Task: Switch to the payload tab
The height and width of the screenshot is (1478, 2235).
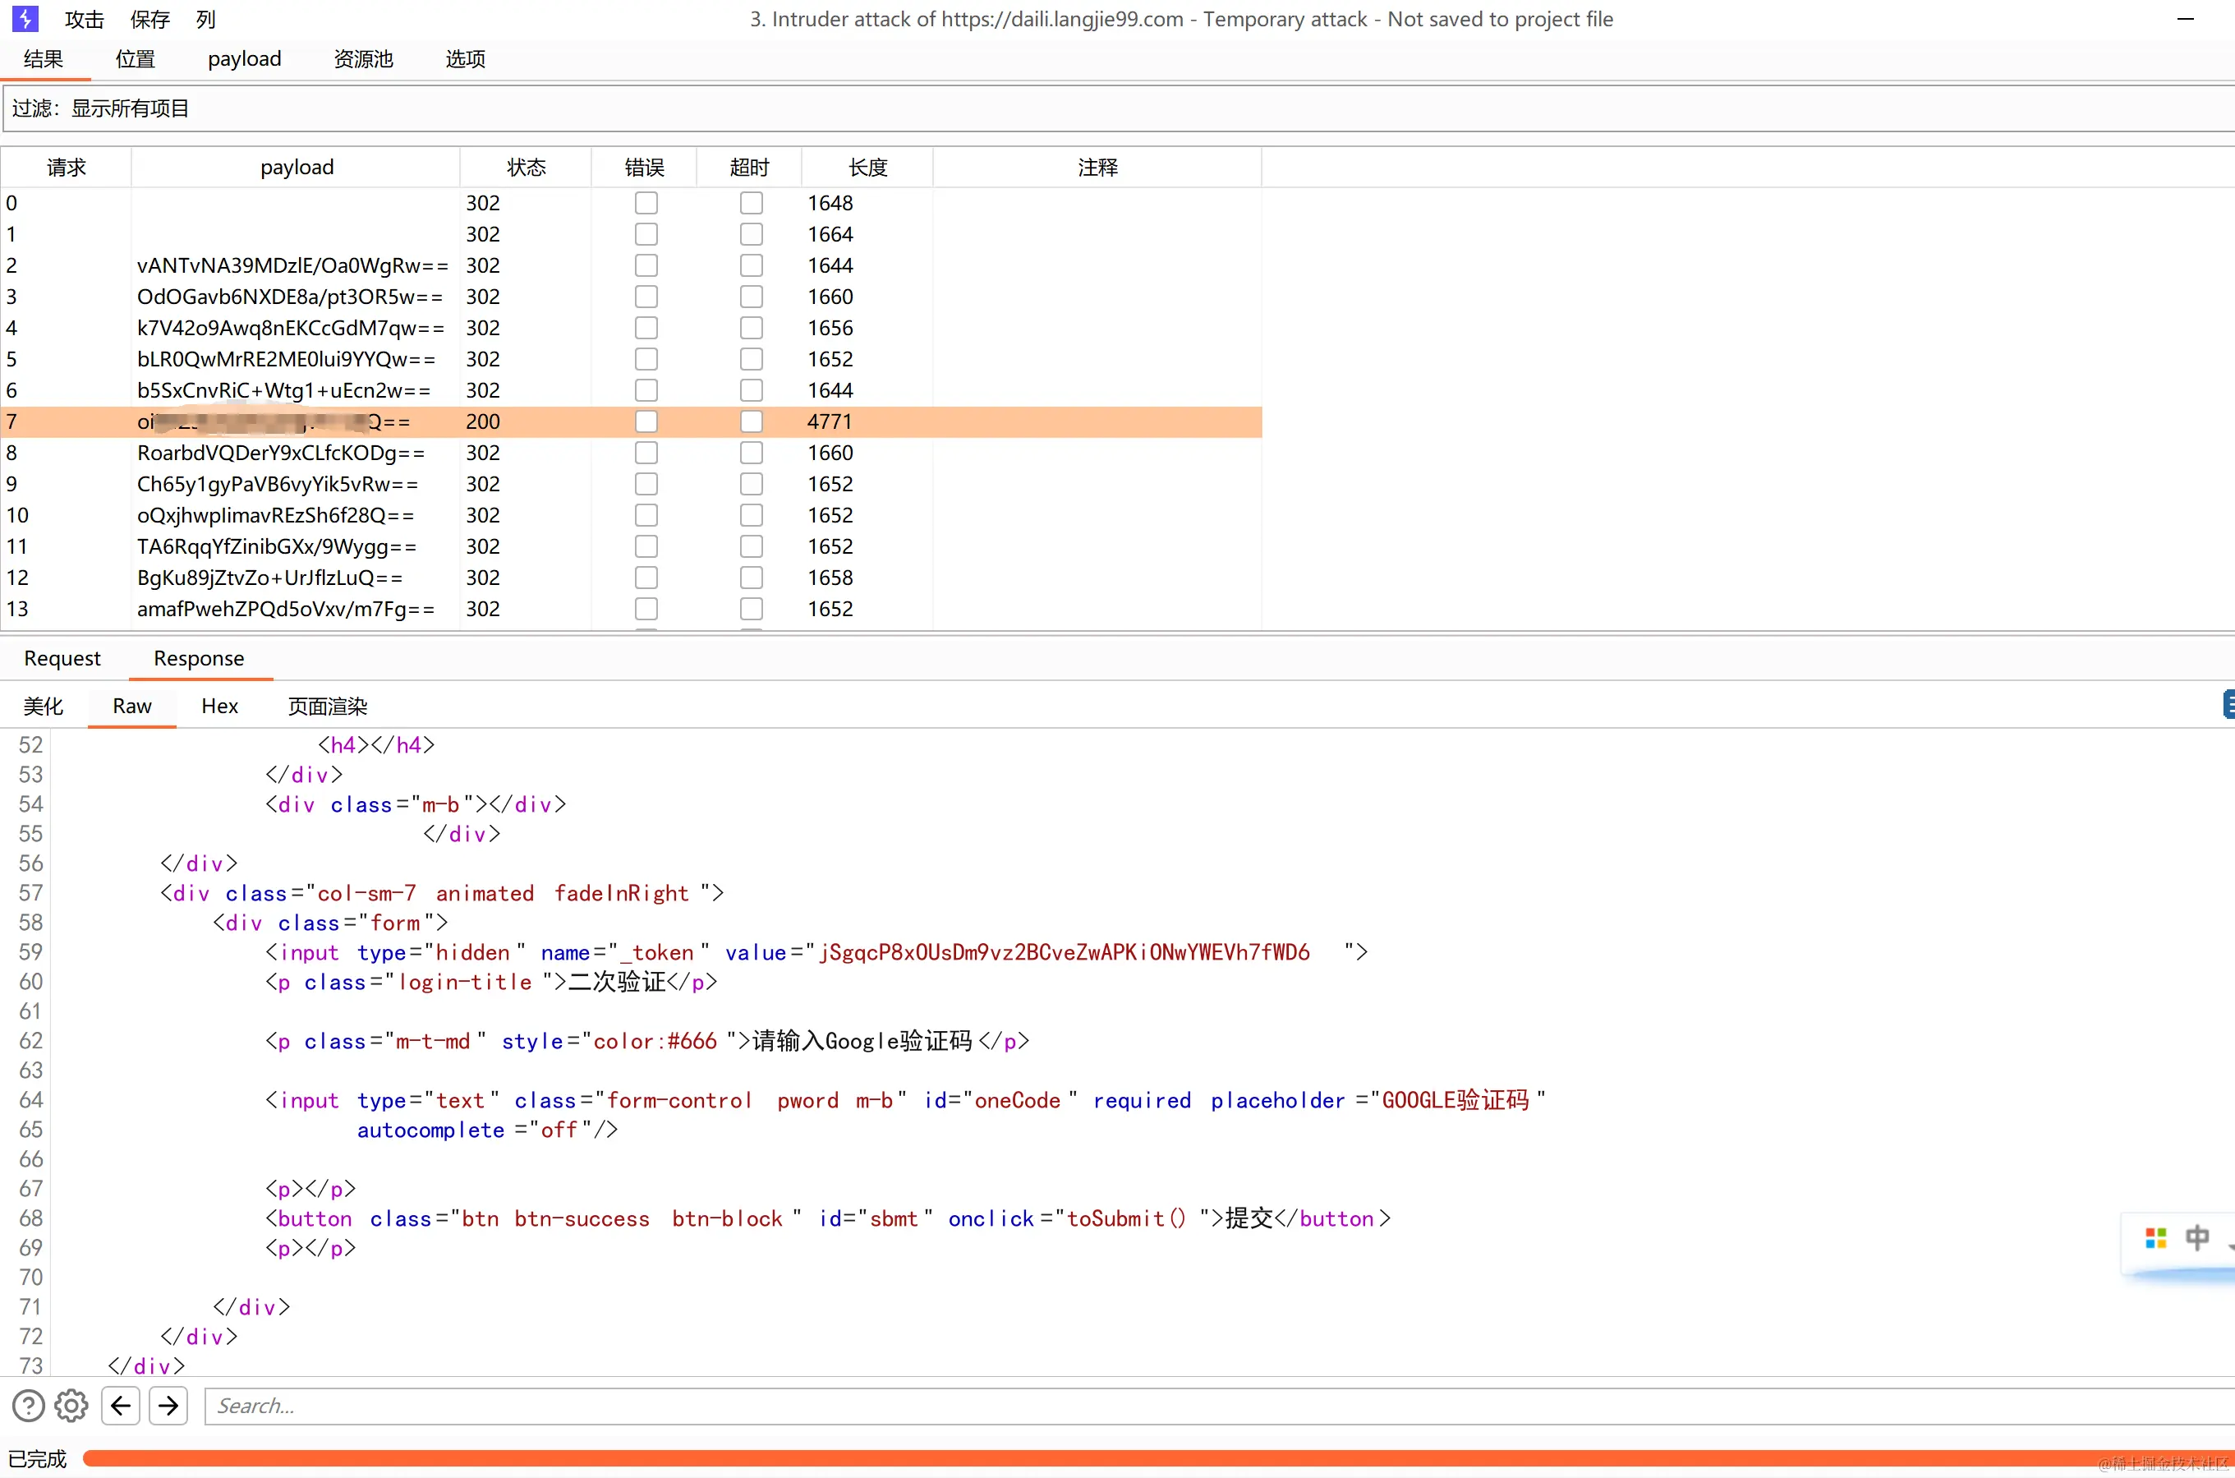Action: pyautogui.click(x=244, y=58)
